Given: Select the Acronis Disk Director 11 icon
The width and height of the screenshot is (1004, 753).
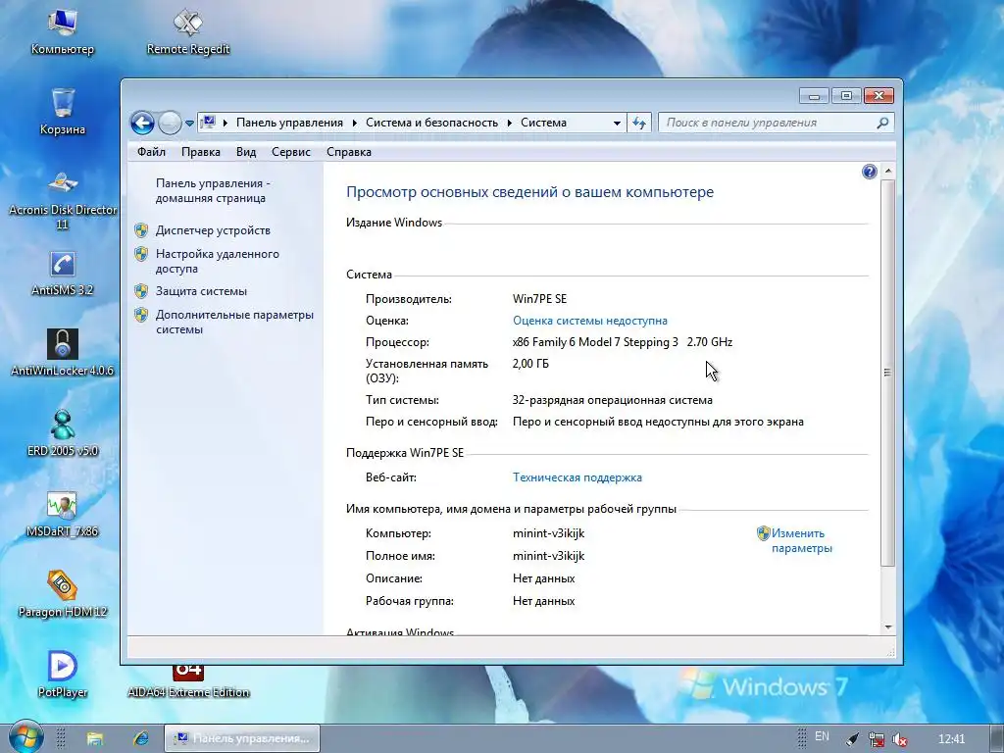Looking at the screenshot, I should (62, 200).
